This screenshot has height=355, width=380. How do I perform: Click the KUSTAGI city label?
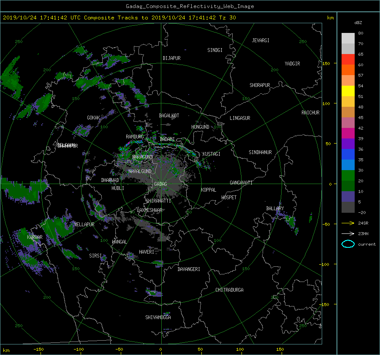(x=212, y=154)
